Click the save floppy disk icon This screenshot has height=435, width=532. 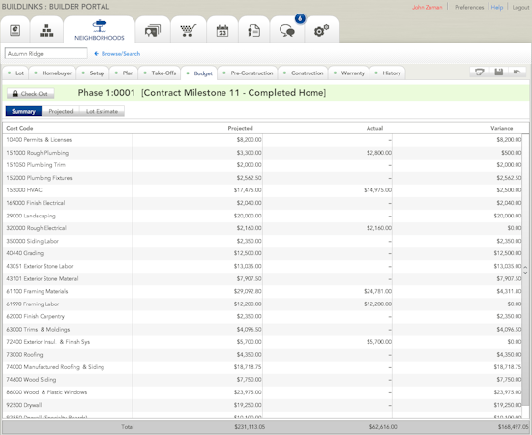coord(498,72)
